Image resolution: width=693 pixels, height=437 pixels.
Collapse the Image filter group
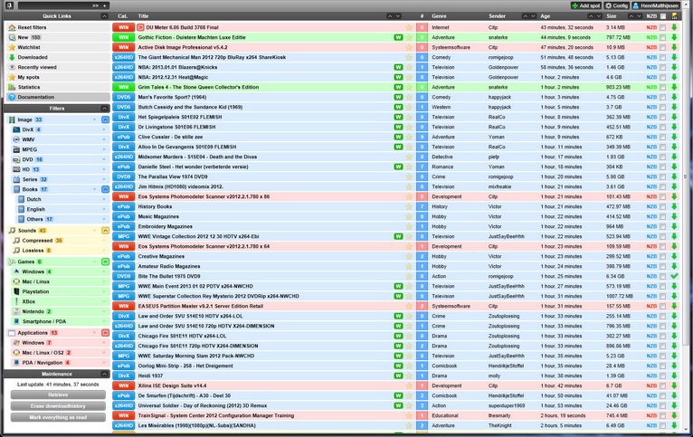pyautogui.click(x=105, y=119)
